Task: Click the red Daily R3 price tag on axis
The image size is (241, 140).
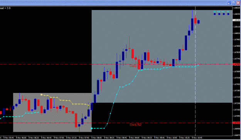Action: [x=236, y=64]
